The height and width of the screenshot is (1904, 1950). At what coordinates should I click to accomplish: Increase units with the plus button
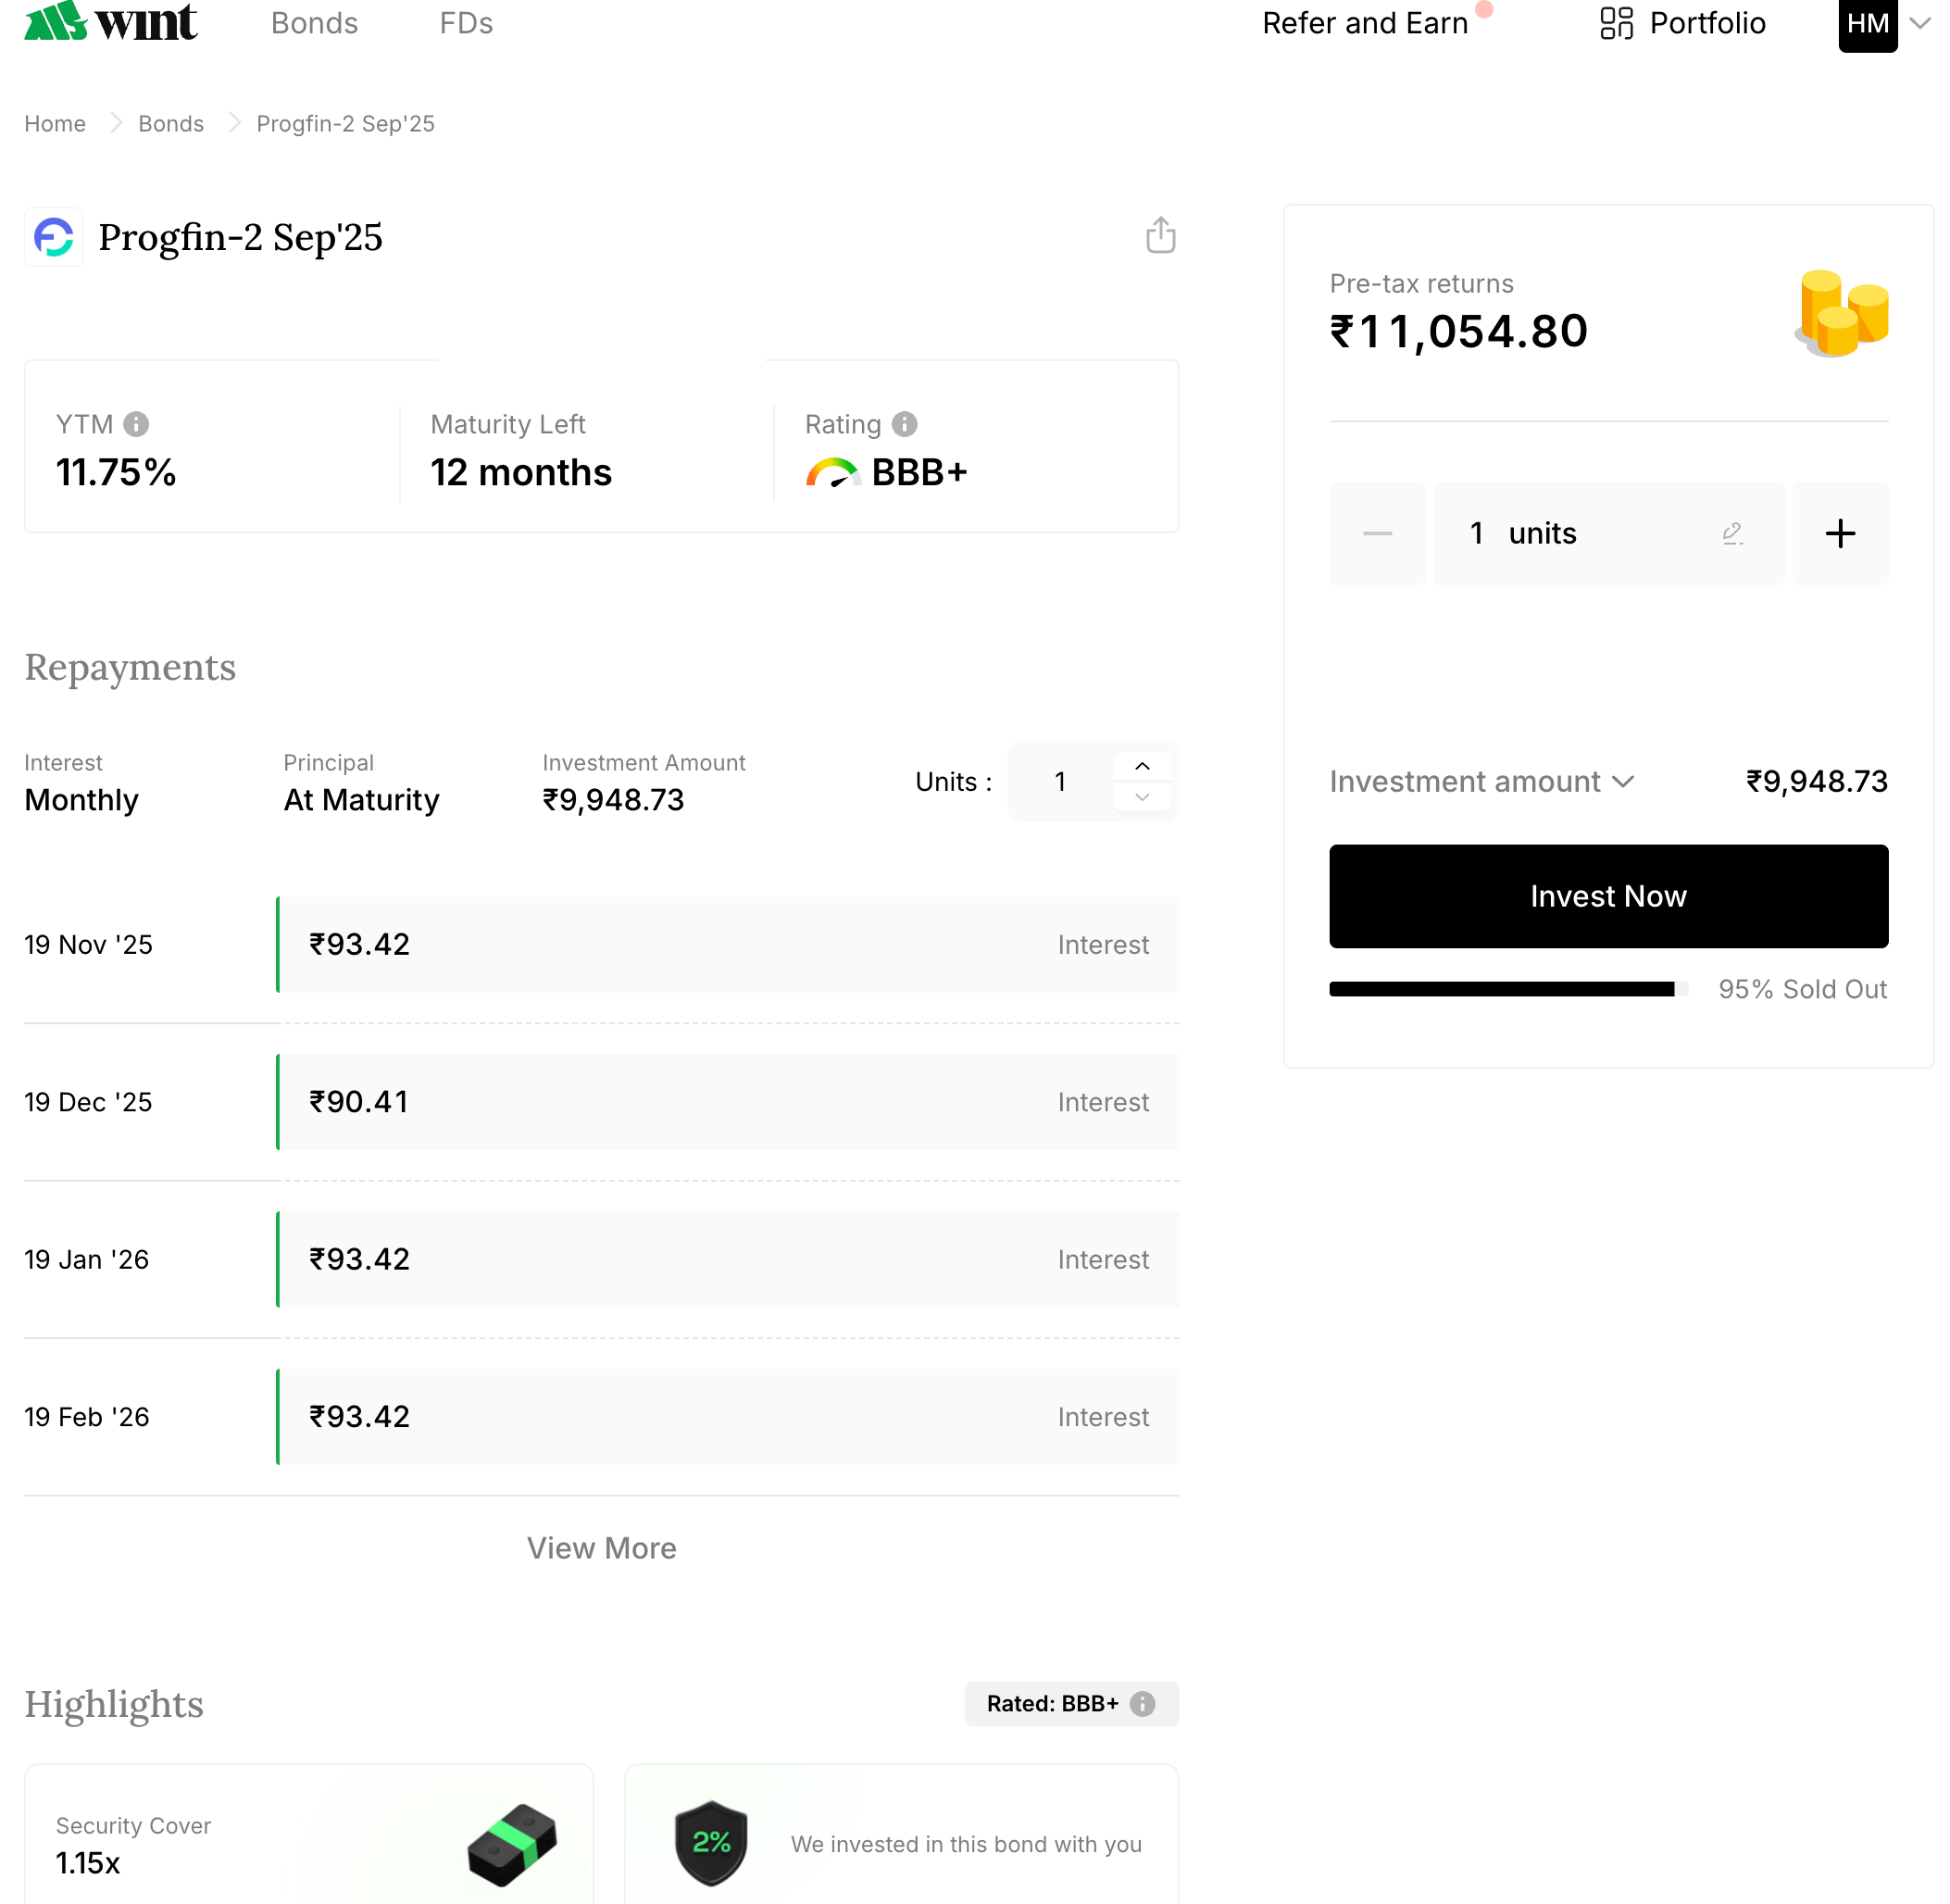1839,533
